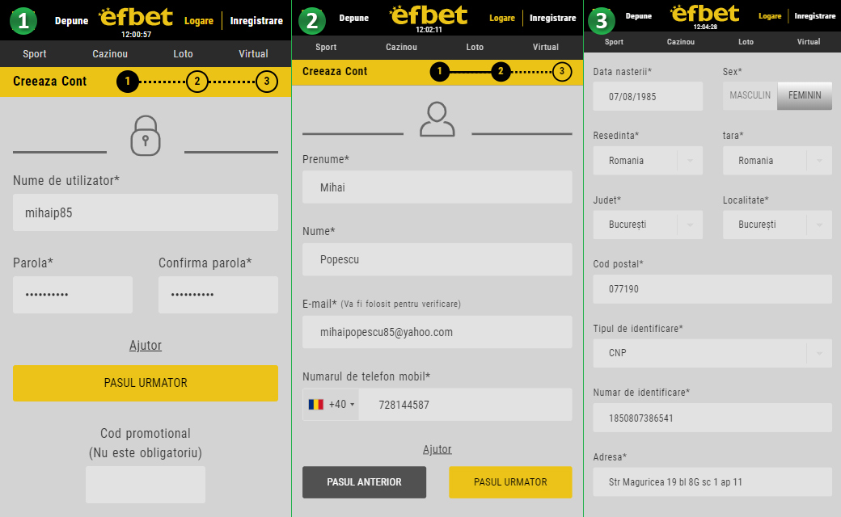The image size is (841, 517).
Task: Open the Tipul de identificare dropdown
Action: [712, 353]
